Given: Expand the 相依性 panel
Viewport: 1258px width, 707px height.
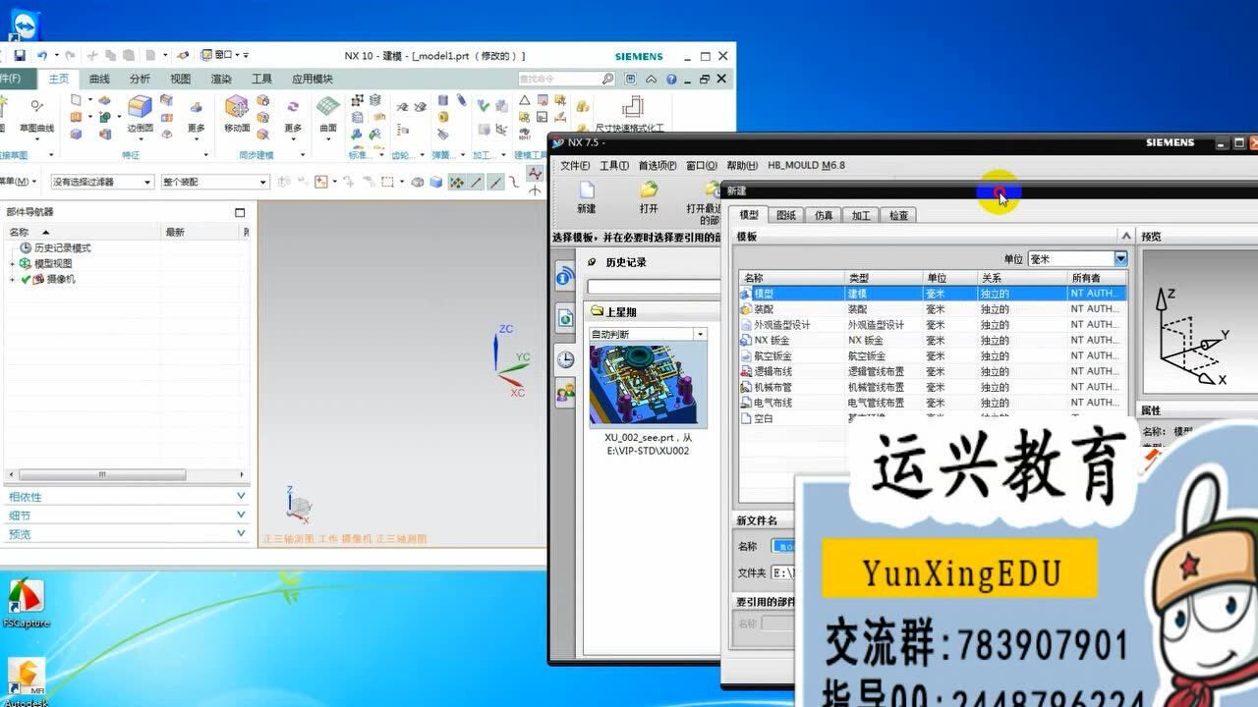Looking at the screenshot, I should click(x=128, y=497).
